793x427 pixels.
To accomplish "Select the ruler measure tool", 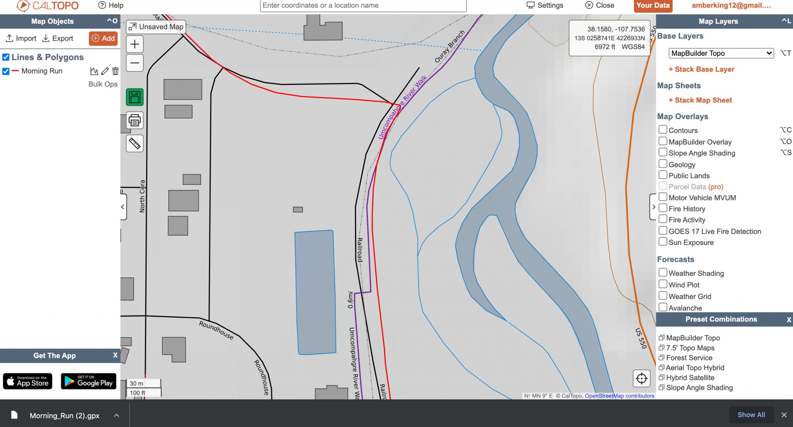I will pos(135,143).
